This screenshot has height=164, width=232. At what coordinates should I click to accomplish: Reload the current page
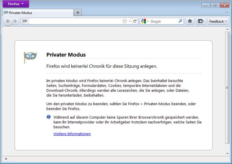135,21
